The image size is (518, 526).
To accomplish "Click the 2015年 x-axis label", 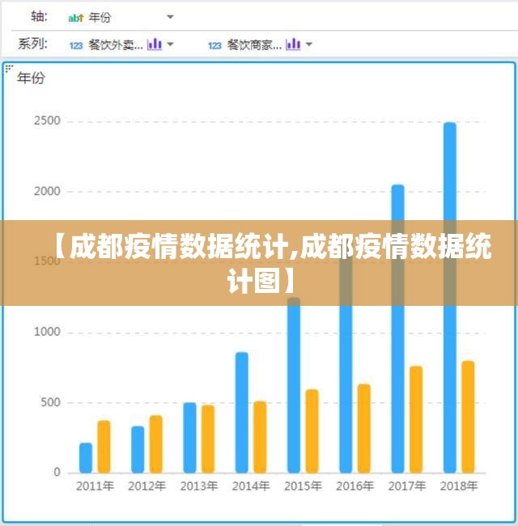I will click(303, 486).
